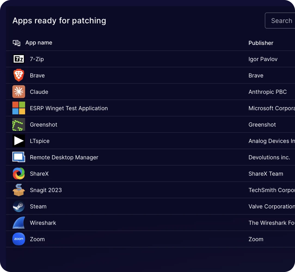Sort by the App name column header
This screenshot has height=272, width=295.
pyautogui.click(x=39, y=43)
